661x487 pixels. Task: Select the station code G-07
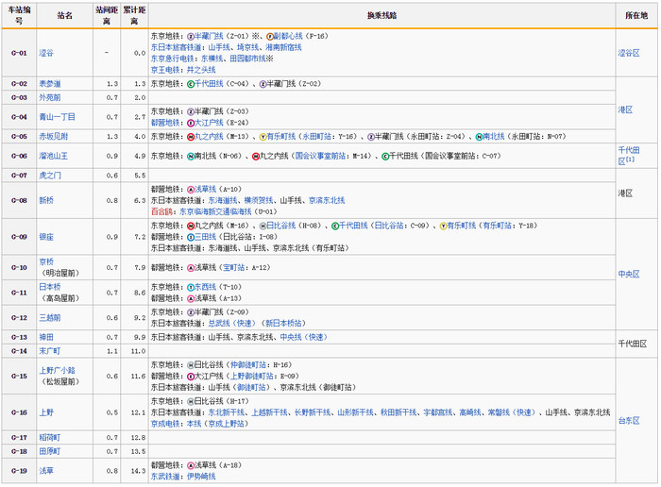(19, 176)
